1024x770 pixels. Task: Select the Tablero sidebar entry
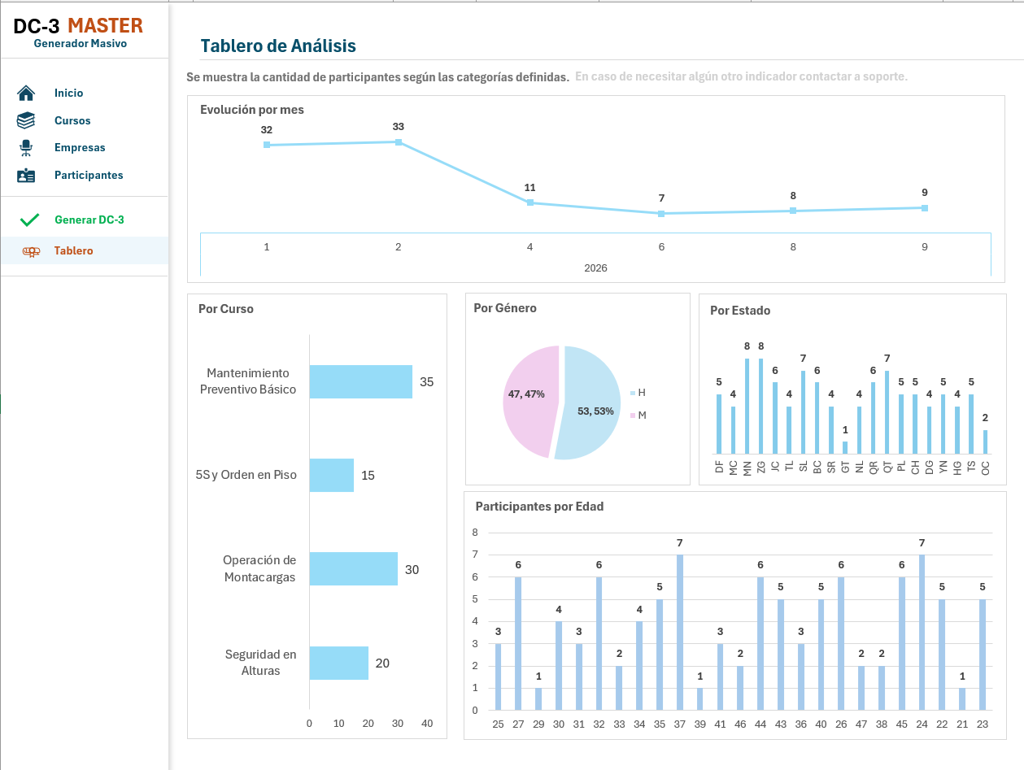pos(74,251)
